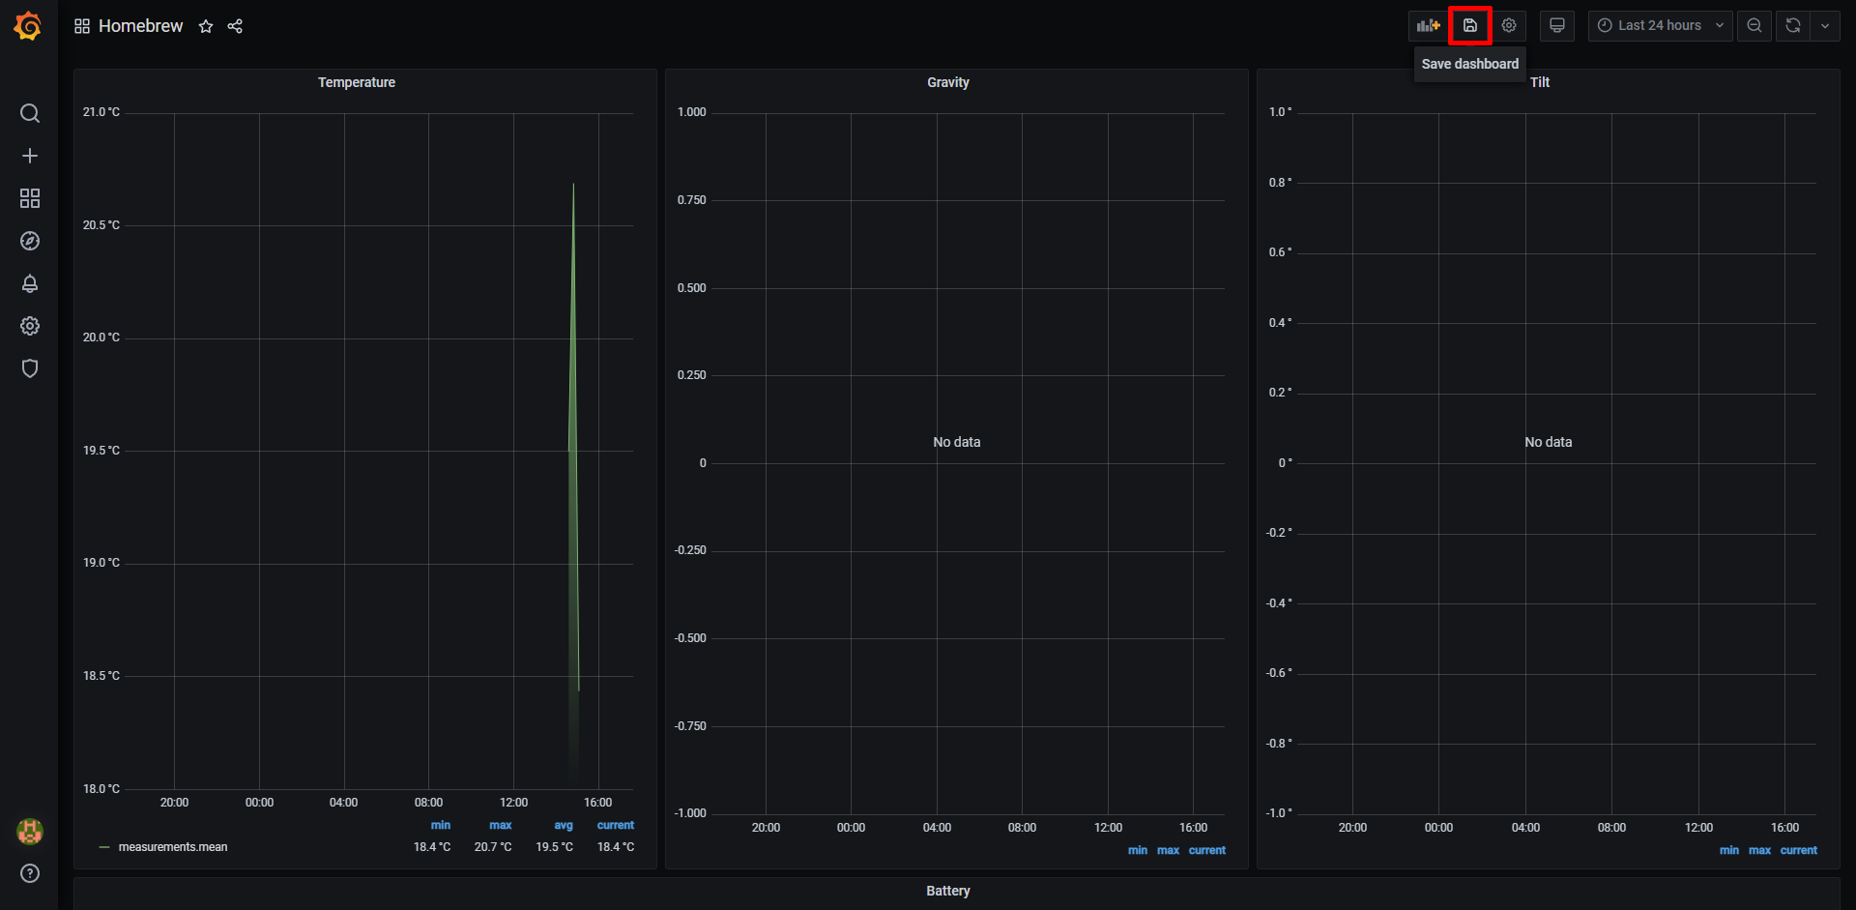Image resolution: width=1856 pixels, height=910 pixels.
Task: Open the Gravity panel title menu
Action: 947,82
